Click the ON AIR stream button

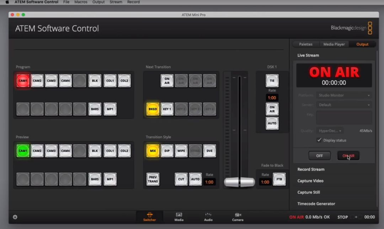348,156
